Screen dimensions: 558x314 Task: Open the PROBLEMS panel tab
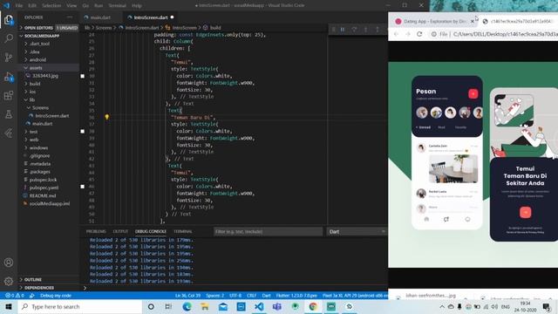pyautogui.click(x=96, y=231)
